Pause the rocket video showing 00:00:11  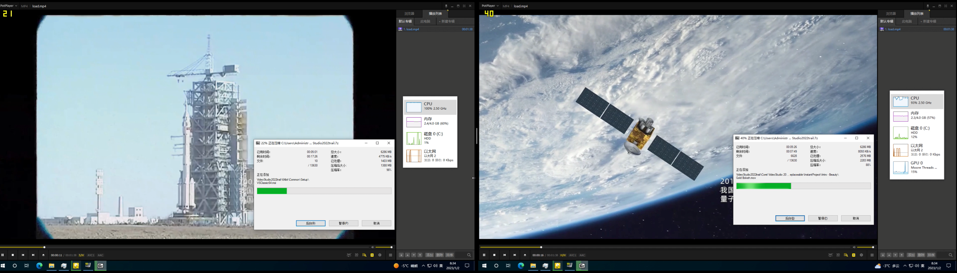pos(3,255)
